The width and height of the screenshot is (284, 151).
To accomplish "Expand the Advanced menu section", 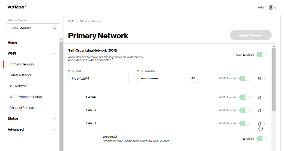I will [31, 130].
